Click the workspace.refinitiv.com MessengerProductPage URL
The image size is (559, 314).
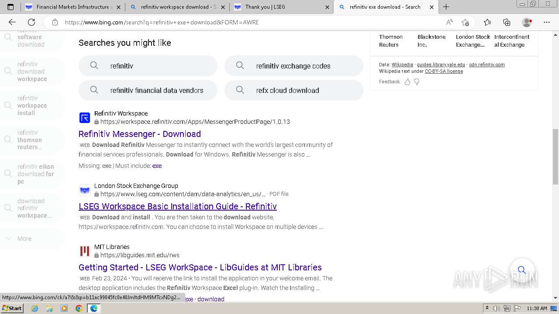click(x=195, y=122)
